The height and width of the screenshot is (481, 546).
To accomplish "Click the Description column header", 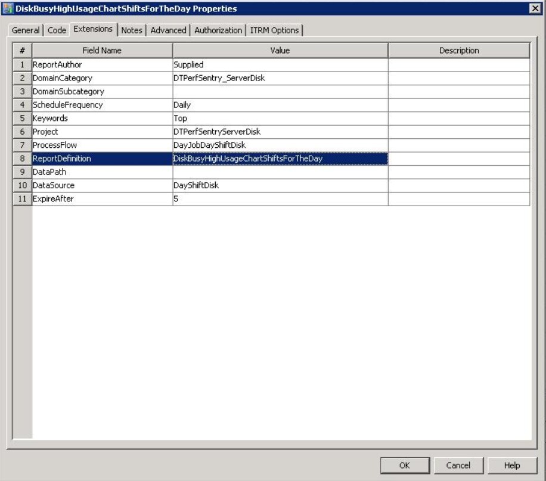I will tap(460, 49).
